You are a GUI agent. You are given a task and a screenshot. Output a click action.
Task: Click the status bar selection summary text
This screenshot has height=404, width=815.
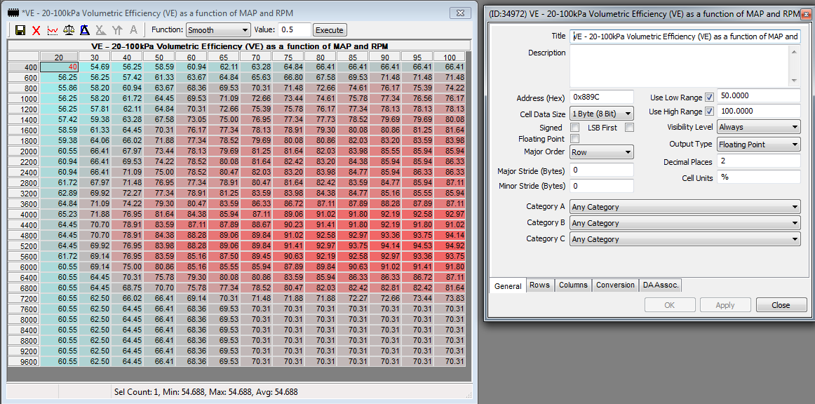[206, 391]
